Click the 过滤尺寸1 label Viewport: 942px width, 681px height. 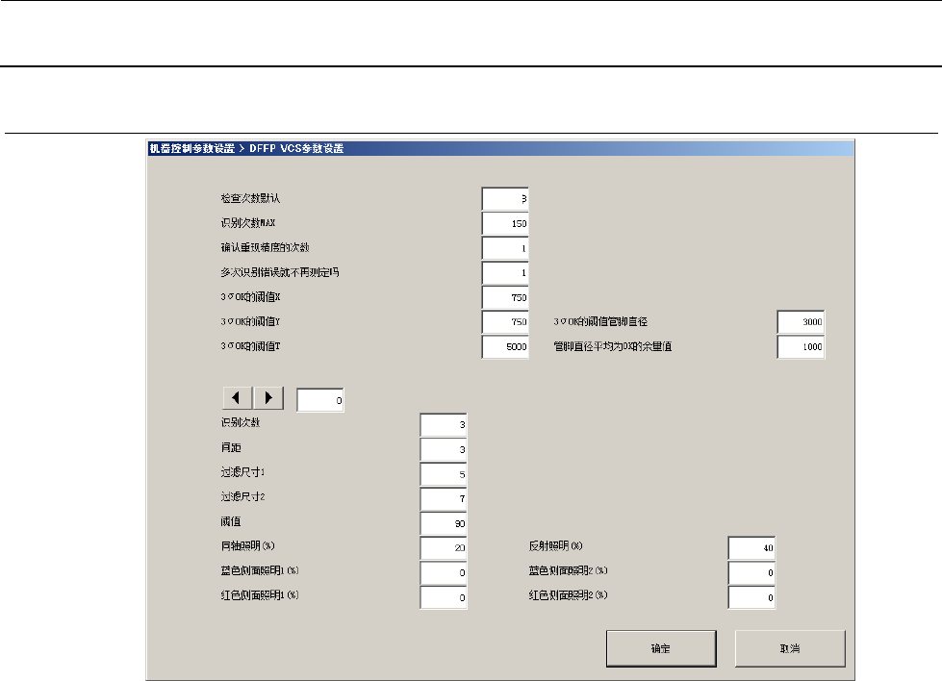pos(242,472)
